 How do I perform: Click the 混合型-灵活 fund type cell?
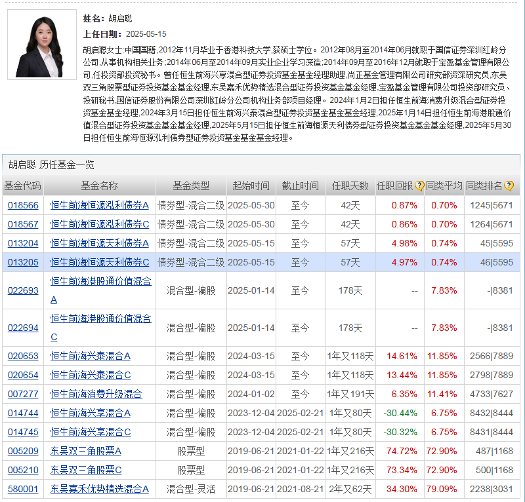click(191, 490)
